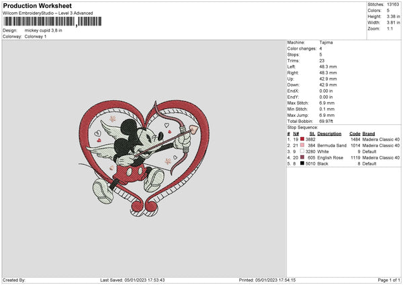Screen dimensions: 403x285
Task: Click the code 1484 in row 1
Action: 355,139
